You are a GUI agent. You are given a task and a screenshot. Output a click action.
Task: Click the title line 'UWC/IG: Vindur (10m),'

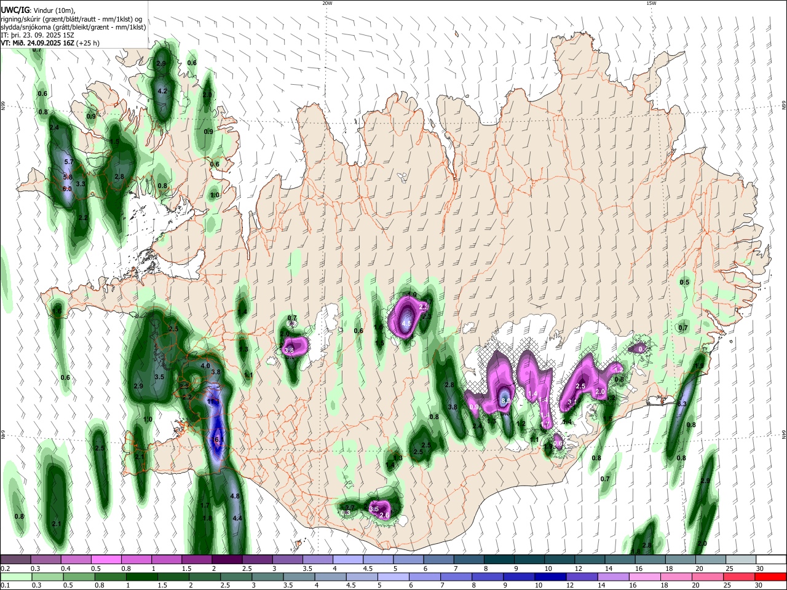(x=38, y=10)
